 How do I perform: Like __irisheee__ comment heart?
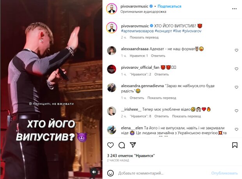(x=237, y=111)
